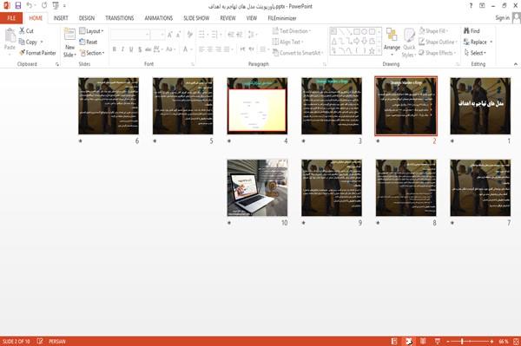Open Line Spacing dropdown

253,35
